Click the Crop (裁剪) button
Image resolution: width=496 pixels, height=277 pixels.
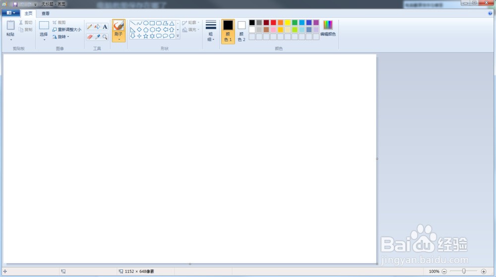[x=59, y=23]
